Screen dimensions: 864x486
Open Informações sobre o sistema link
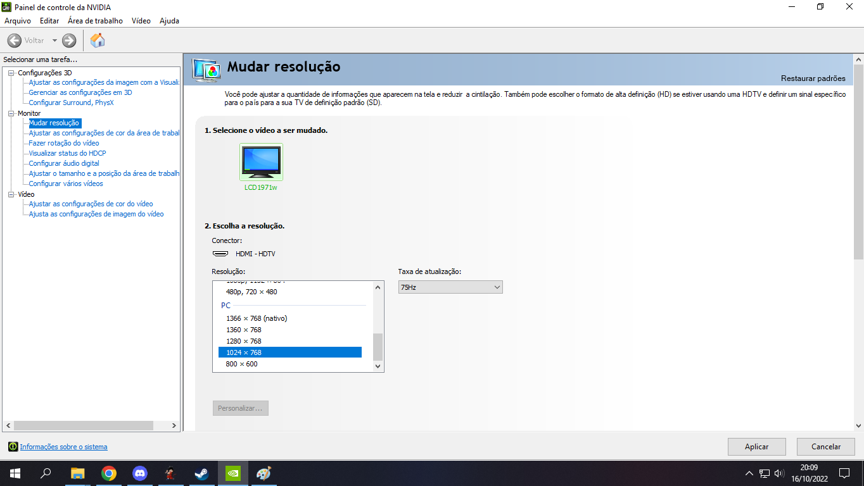pyautogui.click(x=63, y=447)
